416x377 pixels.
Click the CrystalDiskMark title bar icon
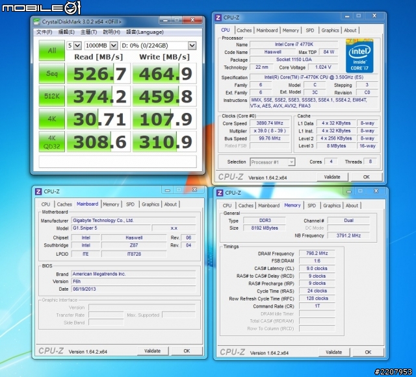[36, 21]
